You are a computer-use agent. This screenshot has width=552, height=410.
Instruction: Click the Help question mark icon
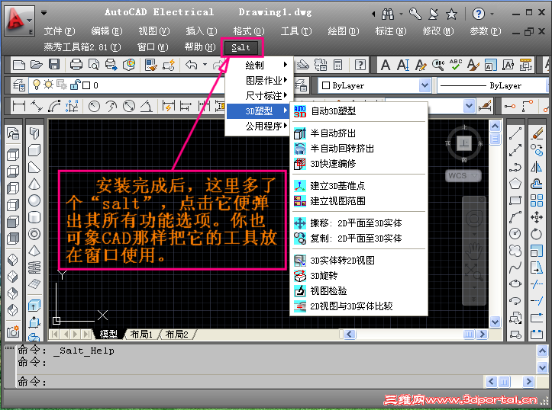[x=478, y=14]
